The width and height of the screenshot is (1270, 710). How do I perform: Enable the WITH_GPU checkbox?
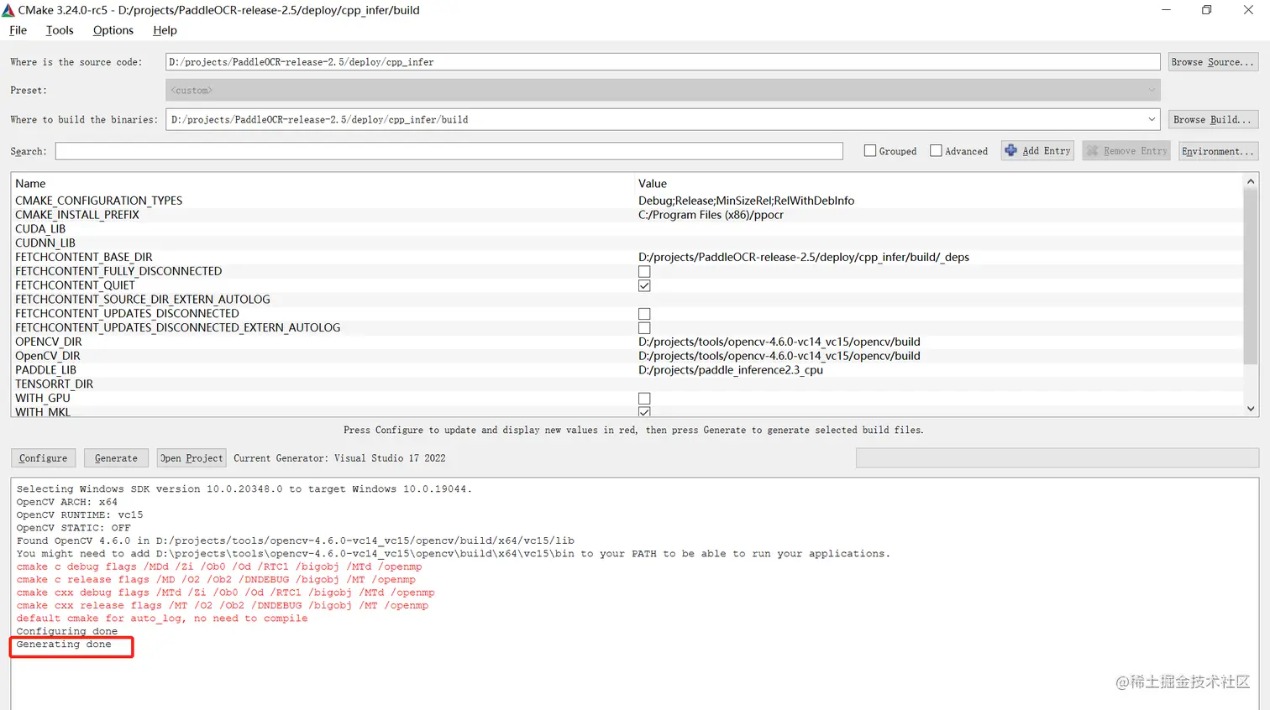[x=644, y=399]
